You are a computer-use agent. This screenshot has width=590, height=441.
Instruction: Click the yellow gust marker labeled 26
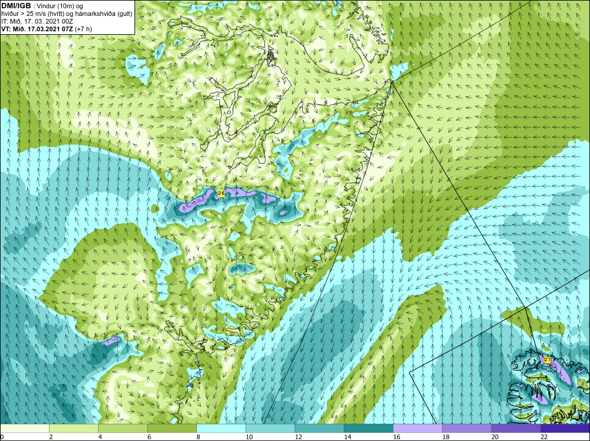click(x=221, y=193)
